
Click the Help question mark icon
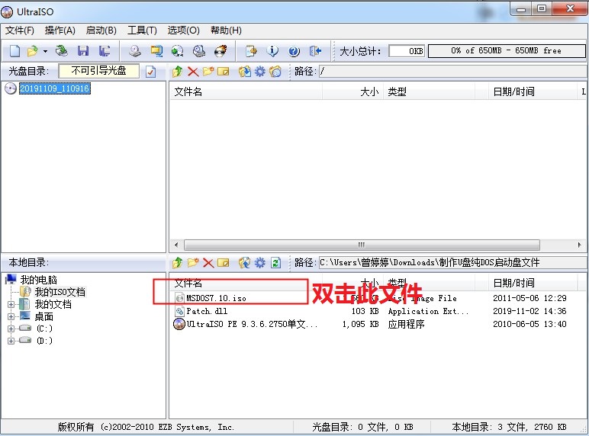(294, 51)
